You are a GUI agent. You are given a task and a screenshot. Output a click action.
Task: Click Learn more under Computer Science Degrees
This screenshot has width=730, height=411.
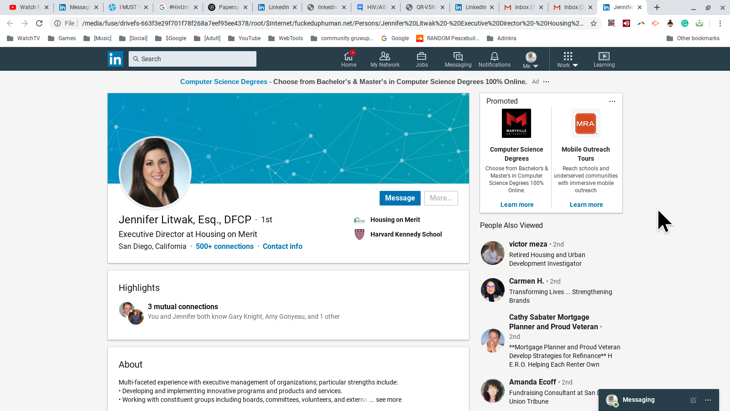pos(517,205)
